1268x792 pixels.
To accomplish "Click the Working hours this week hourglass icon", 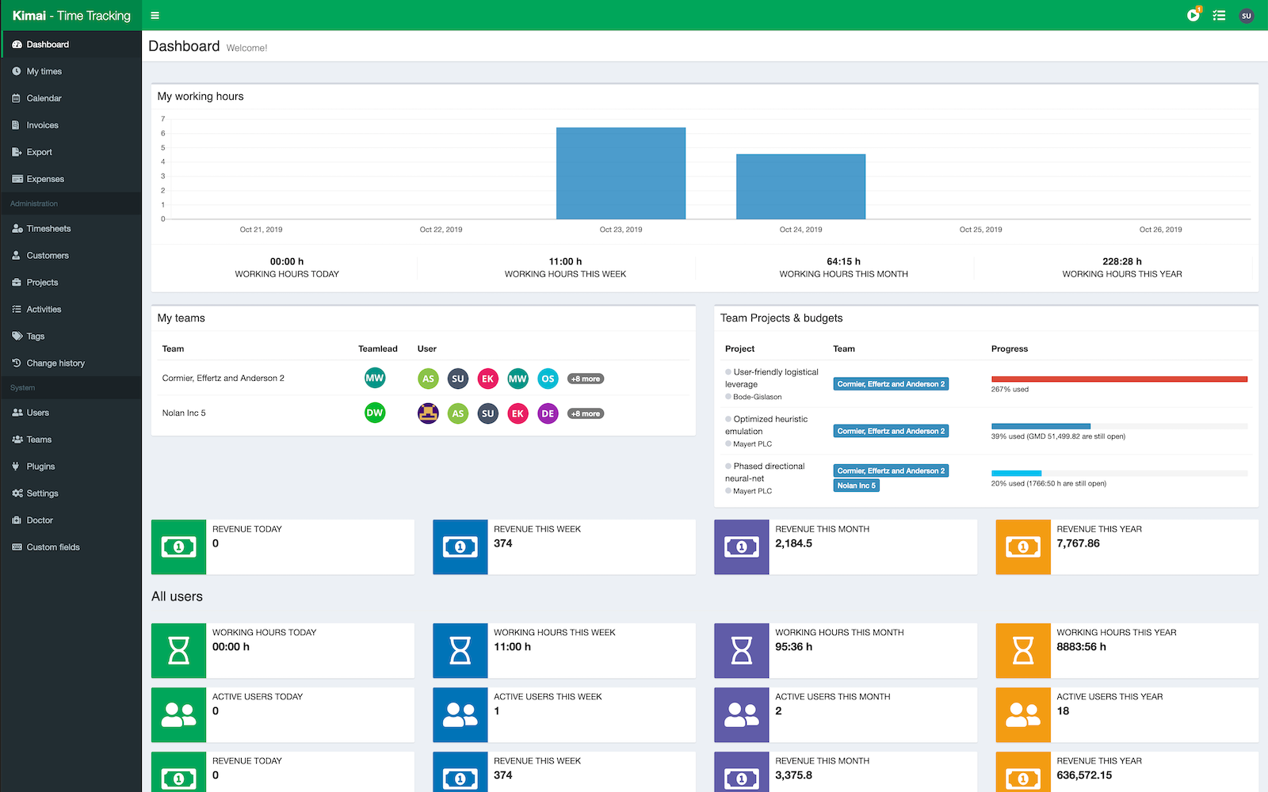I will [460, 650].
